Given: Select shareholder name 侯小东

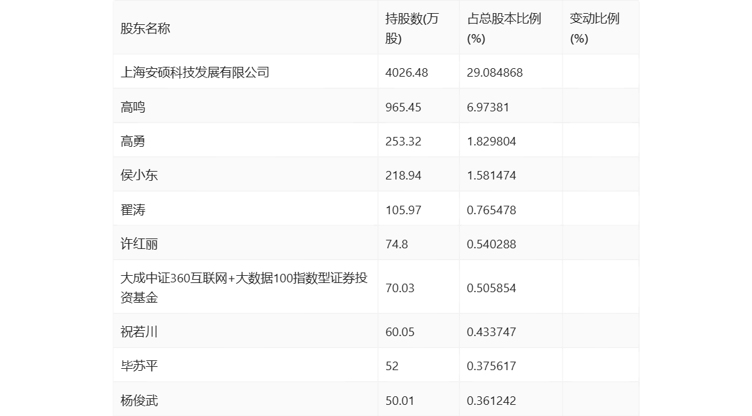Looking at the screenshot, I should pyautogui.click(x=139, y=176).
